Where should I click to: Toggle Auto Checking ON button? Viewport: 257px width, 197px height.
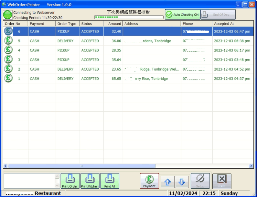182,14
